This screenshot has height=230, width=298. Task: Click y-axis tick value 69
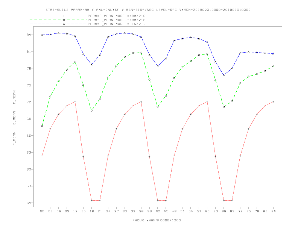pos(29,119)
